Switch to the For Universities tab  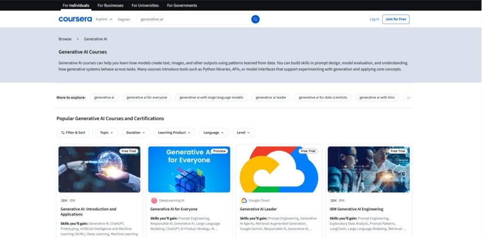145,5
